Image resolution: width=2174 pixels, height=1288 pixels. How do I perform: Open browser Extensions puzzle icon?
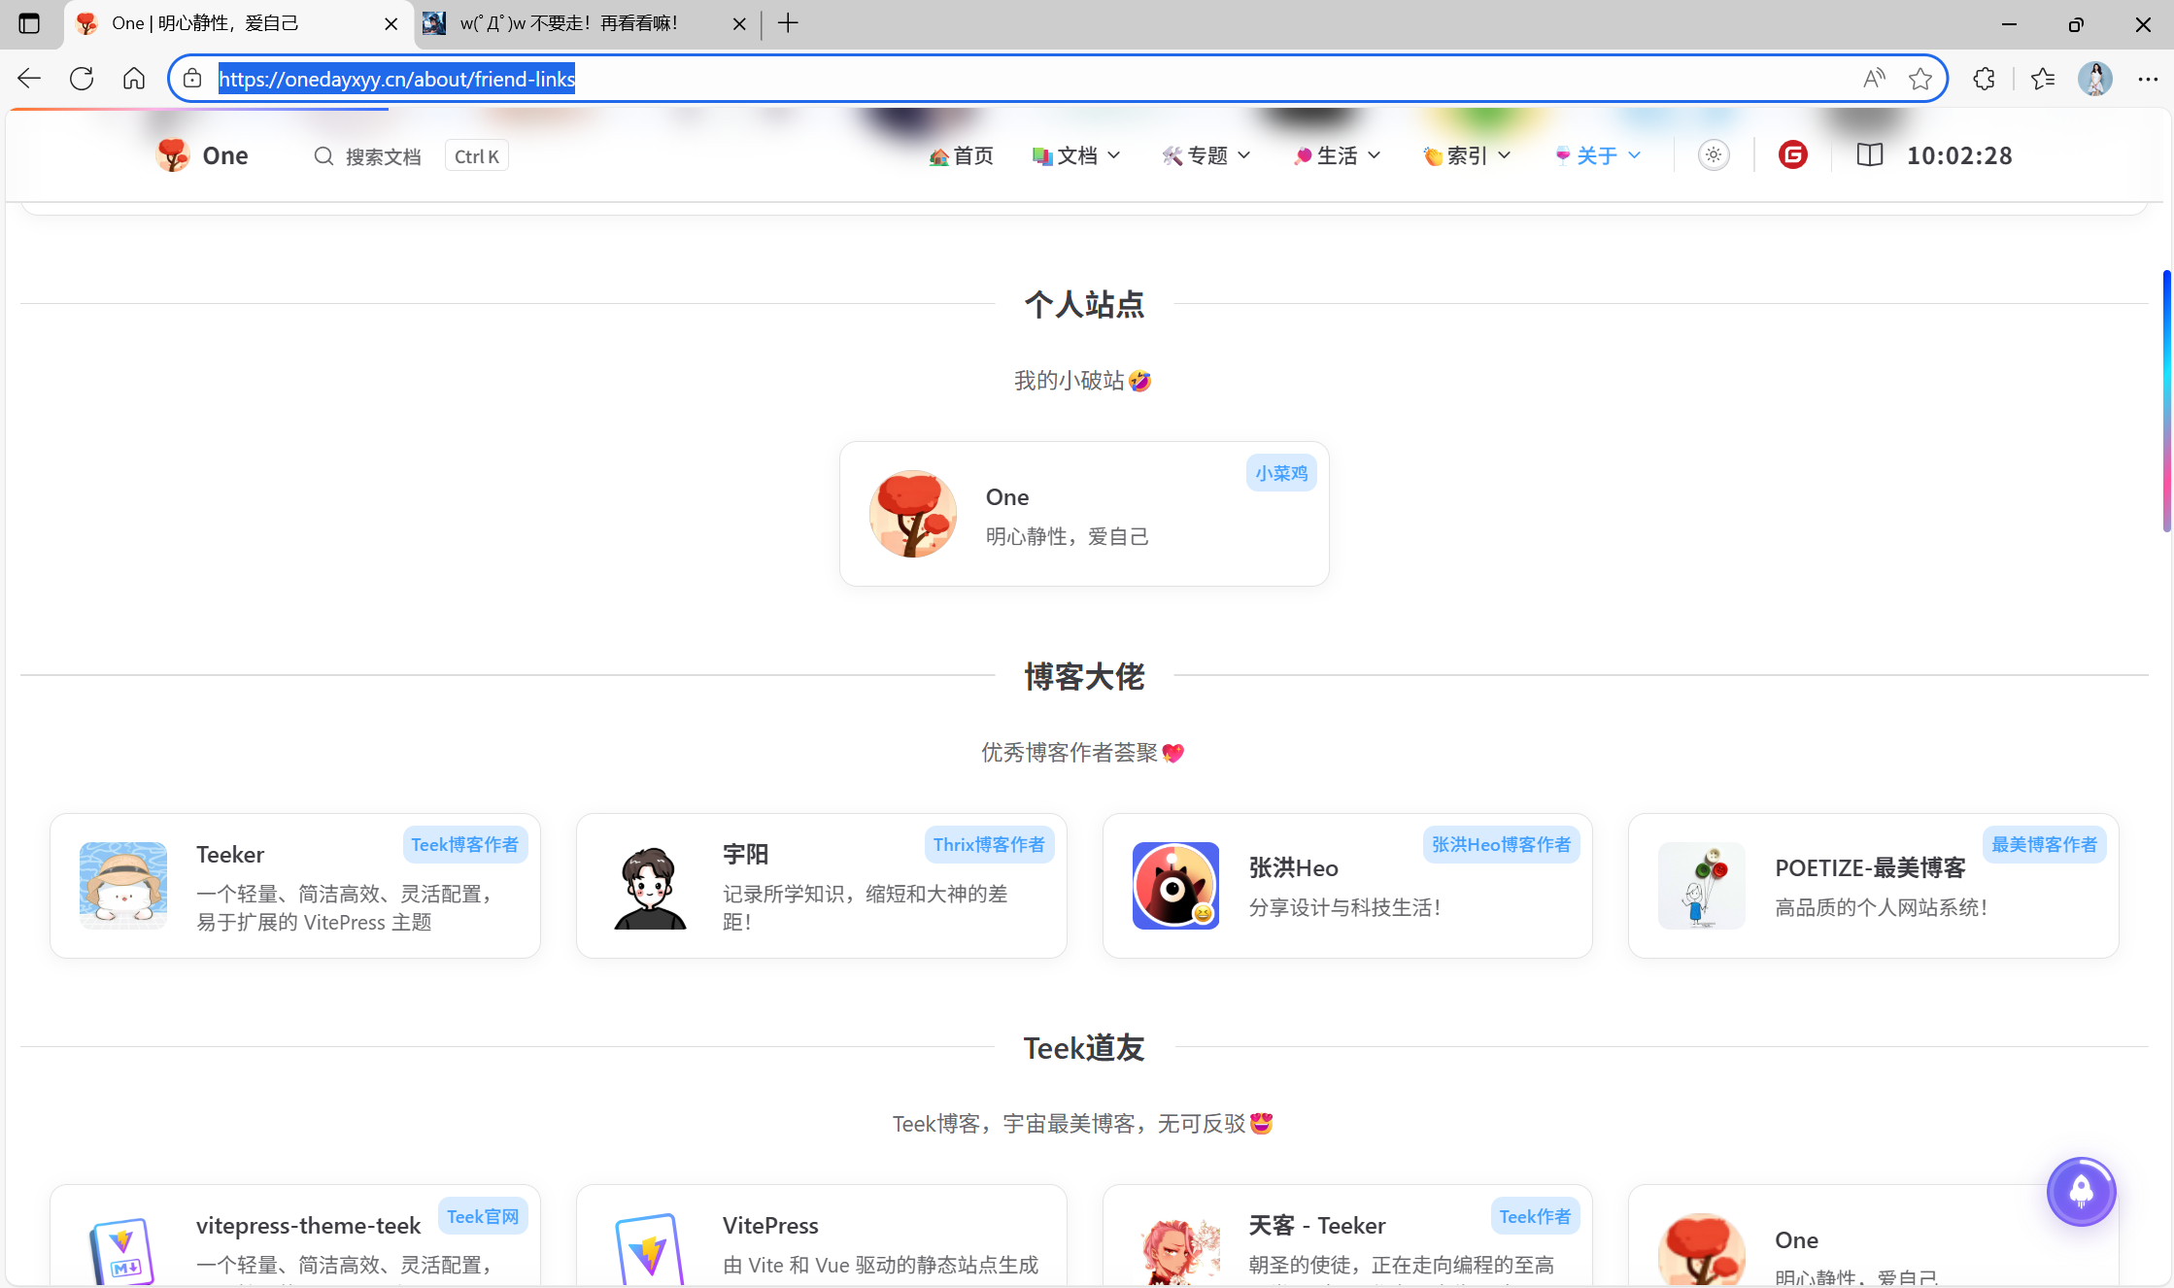click(x=1984, y=79)
